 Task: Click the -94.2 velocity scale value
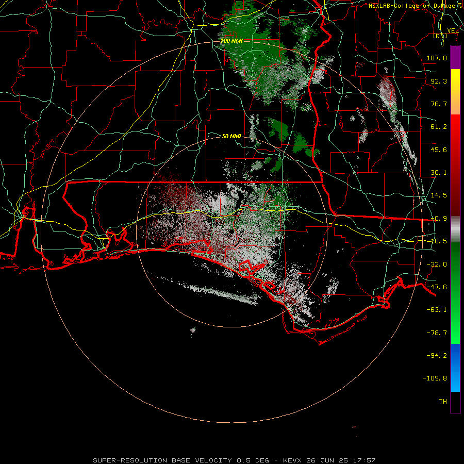tap(437, 355)
